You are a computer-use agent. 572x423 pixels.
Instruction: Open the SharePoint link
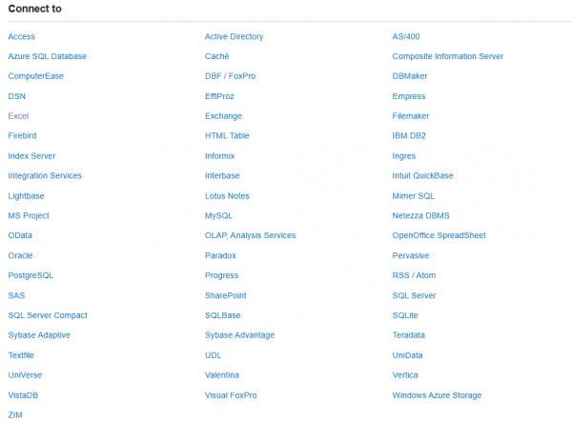225,295
